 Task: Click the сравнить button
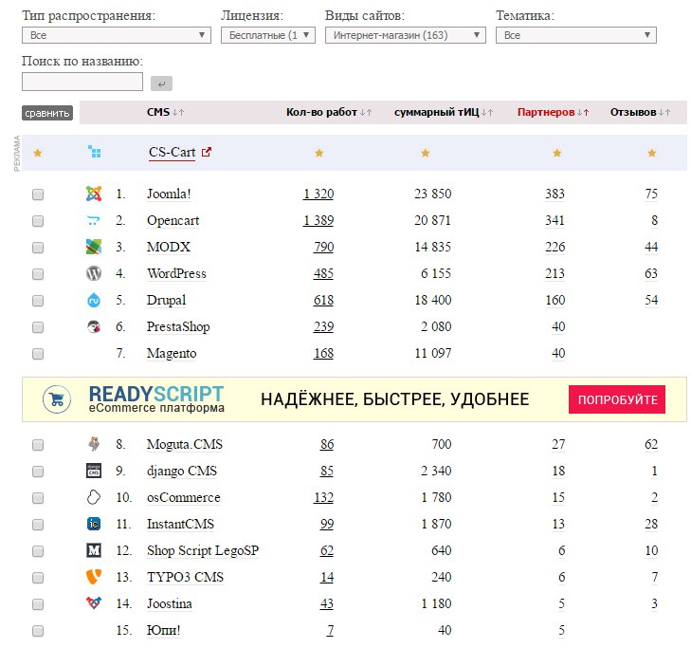click(47, 113)
